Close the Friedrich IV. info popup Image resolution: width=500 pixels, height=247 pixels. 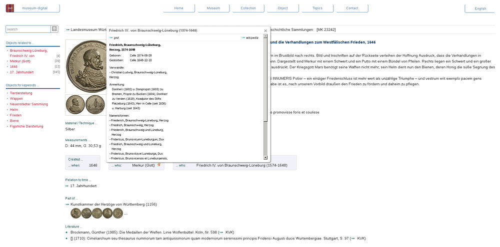(265, 30)
